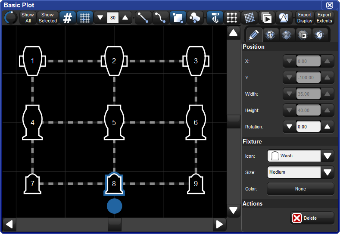Click the horizontal scrollbar left arrow
The width and height of the screenshot is (340, 234).
pos(9,225)
